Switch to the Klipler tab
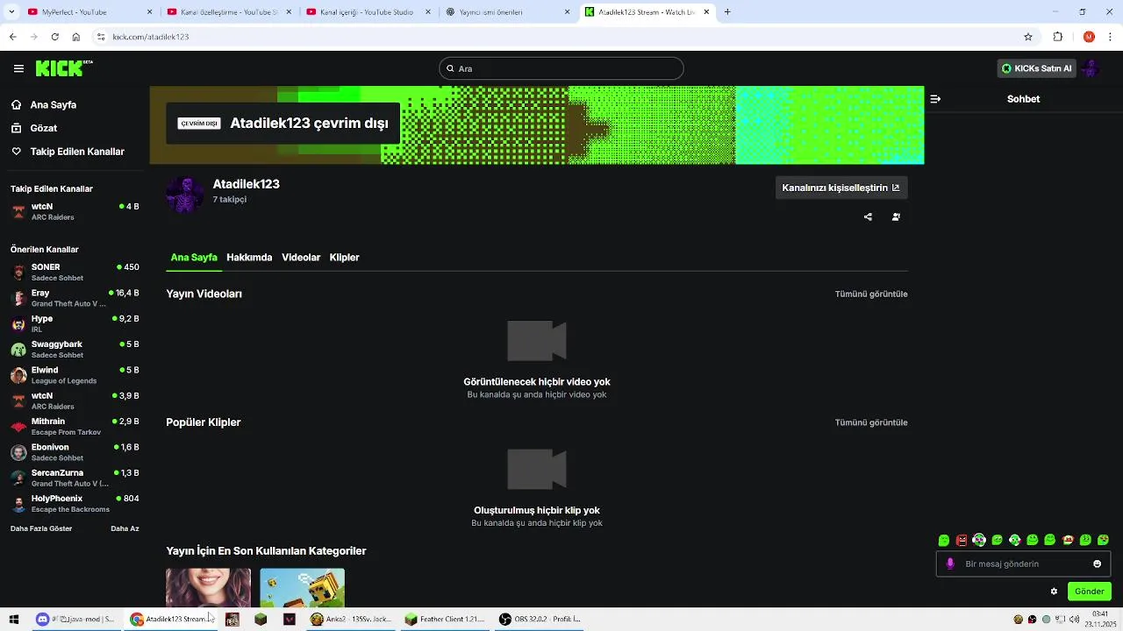This screenshot has height=631, width=1123. [344, 258]
